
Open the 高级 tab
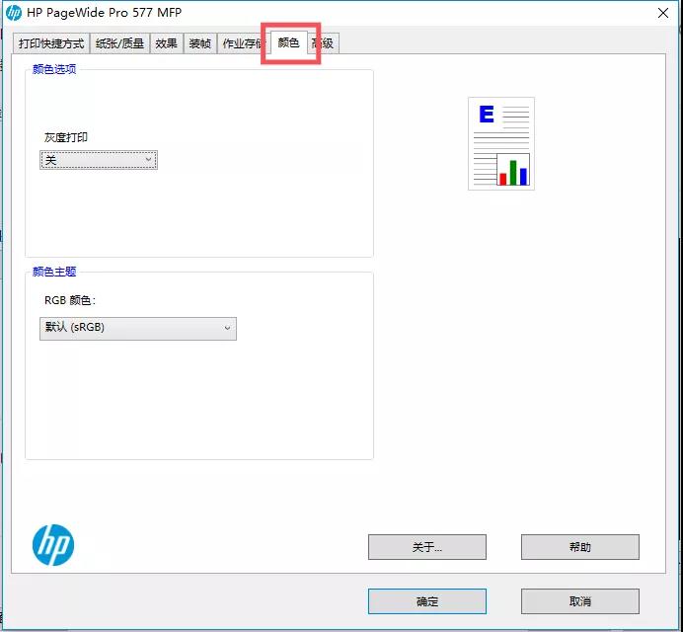[x=323, y=43]
